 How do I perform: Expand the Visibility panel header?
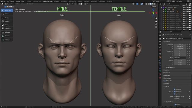(x=166, y=86)
